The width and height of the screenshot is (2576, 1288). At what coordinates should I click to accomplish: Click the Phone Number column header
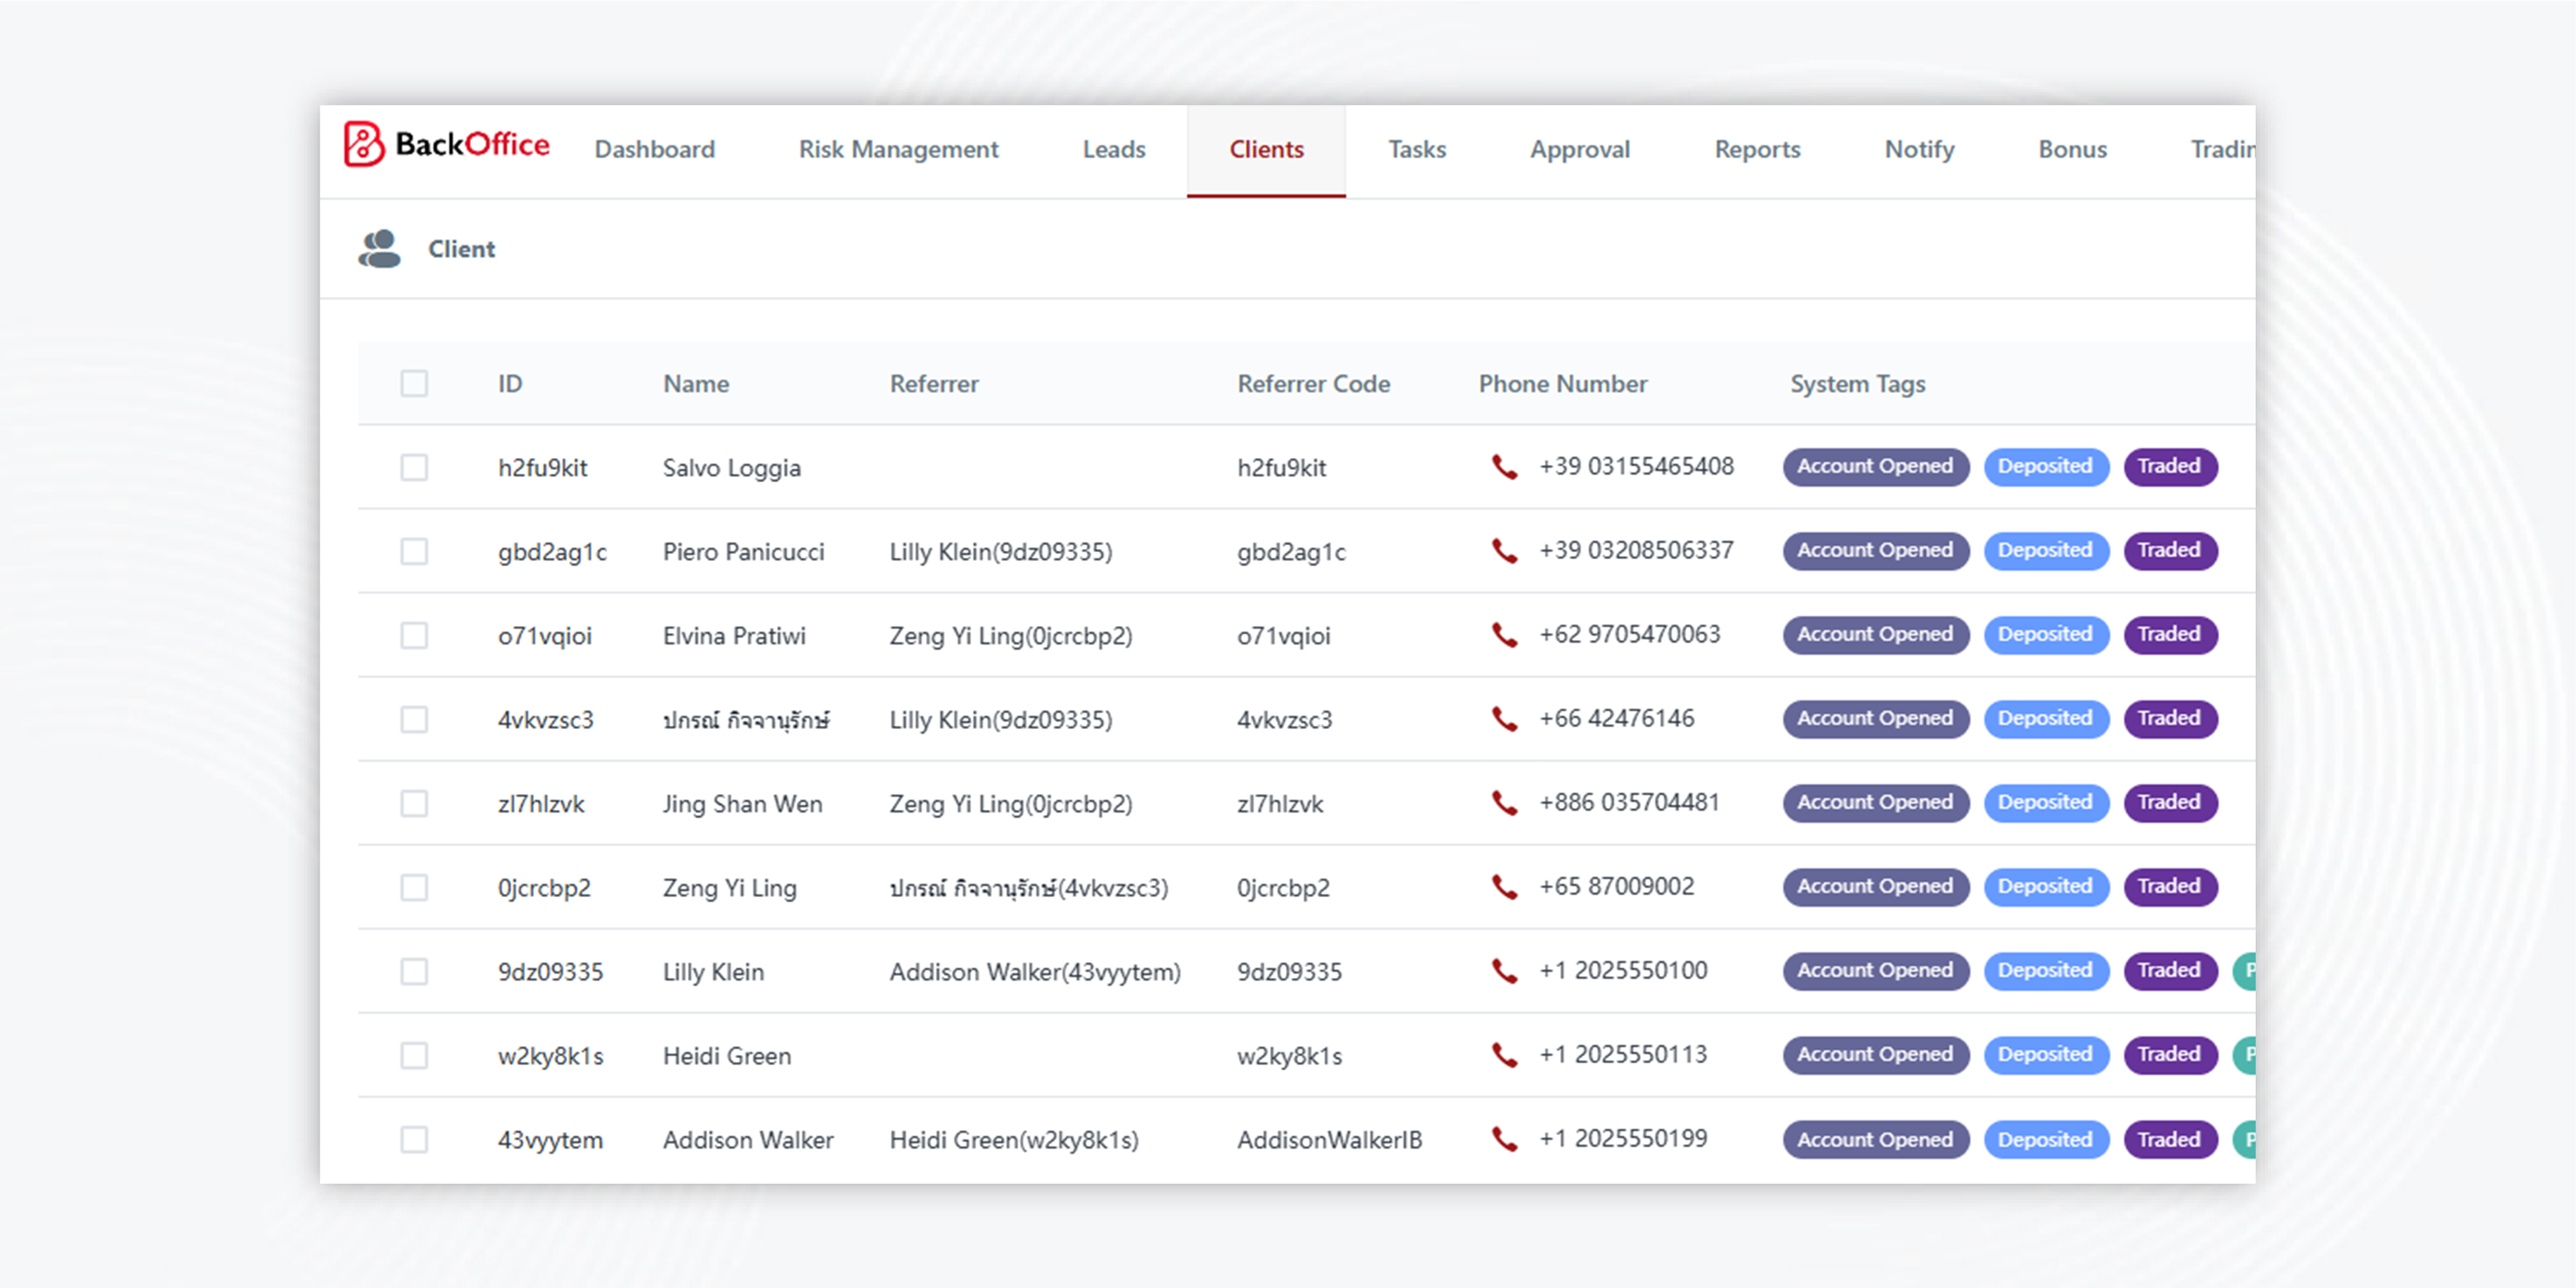click(x=1563, y=384)
